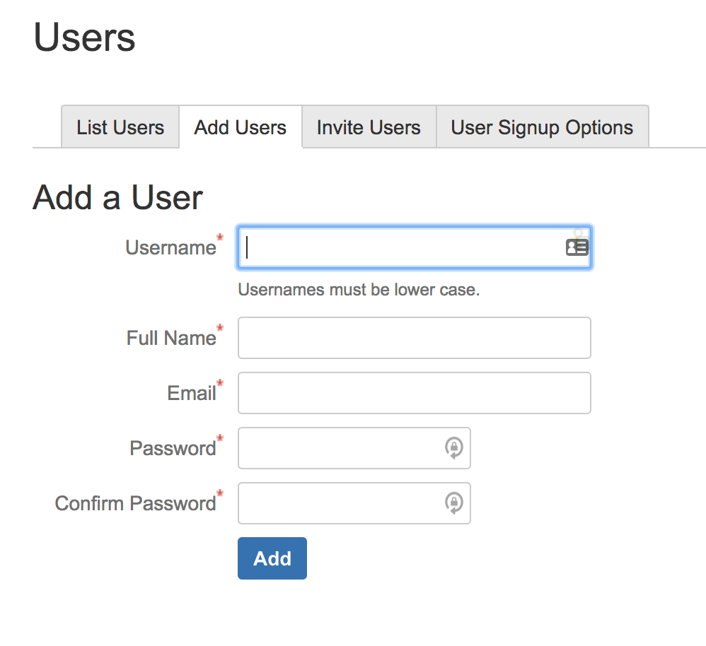Viewport: 706px width, 646px height.
Task: Click the blue Add button
Action: pyautogui.click(x=272, y=558)
